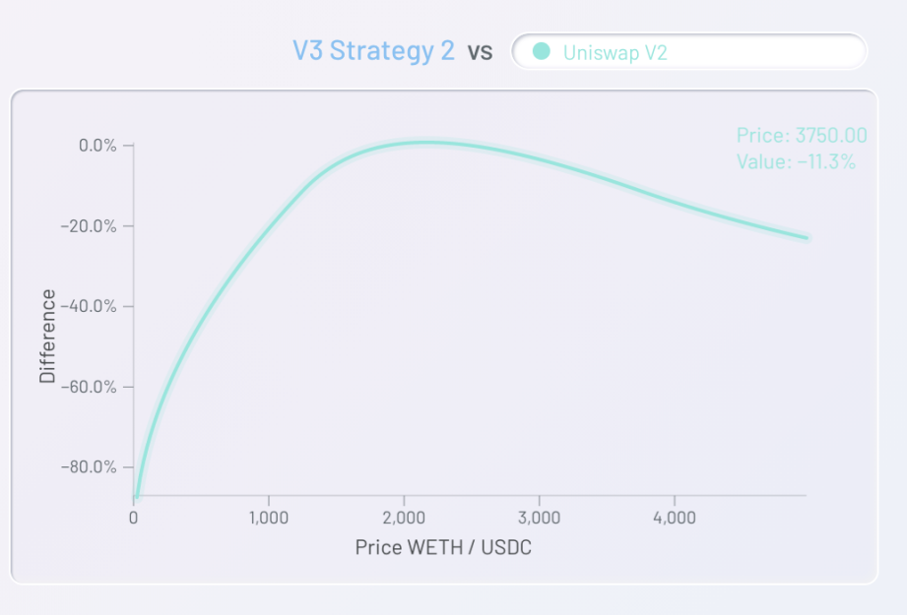Click the −60.0% y-axis tick label
Image resolution: width=907 pixels, height=615 pixels.
(x=89, y=387)
